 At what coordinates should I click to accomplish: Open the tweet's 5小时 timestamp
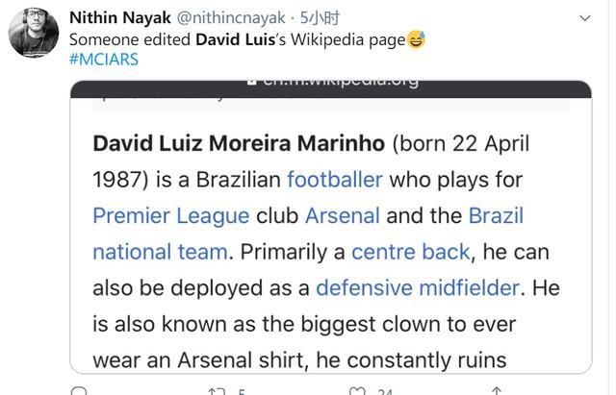[320, 18]
